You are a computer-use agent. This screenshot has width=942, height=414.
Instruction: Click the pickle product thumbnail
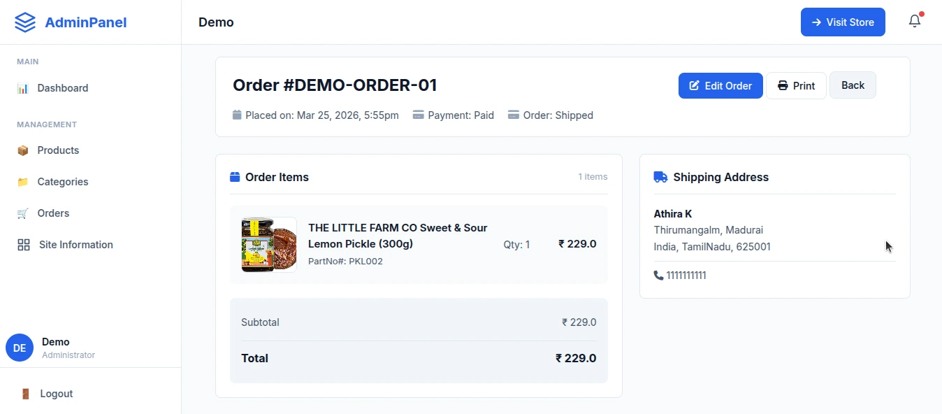[x=268, y=245]
